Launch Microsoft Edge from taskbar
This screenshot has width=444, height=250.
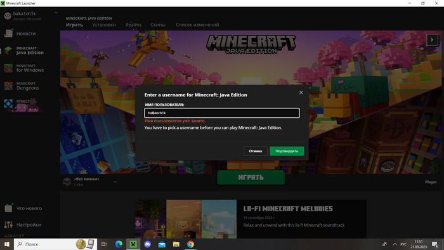click(119, 244)
